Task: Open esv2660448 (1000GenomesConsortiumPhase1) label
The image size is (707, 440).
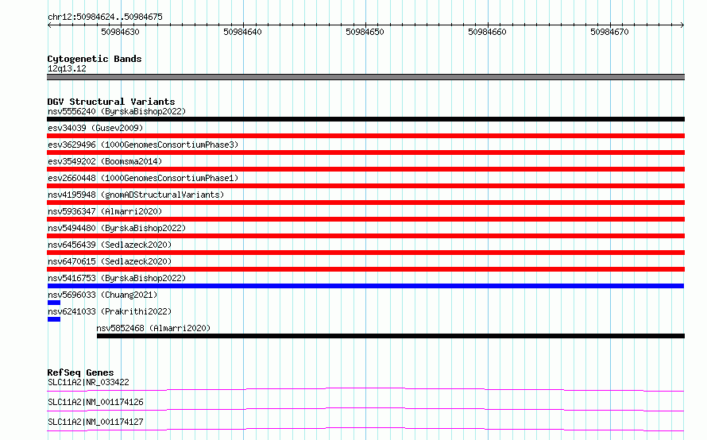Action: (x=143, y=178)
